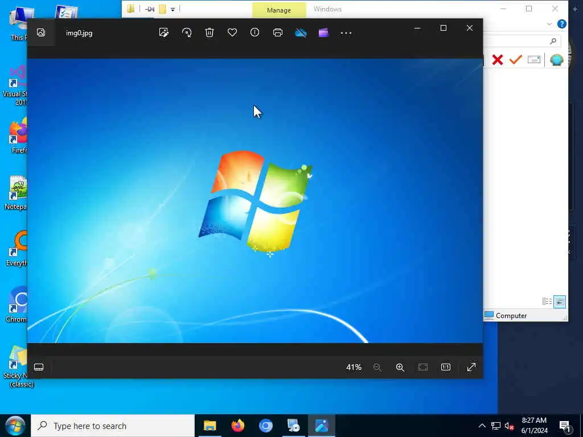Screen dimensions: 583x437
Task: Open the computer-with-disc app in taskbar
Action: pyautogui.click(x=293, y=426)
